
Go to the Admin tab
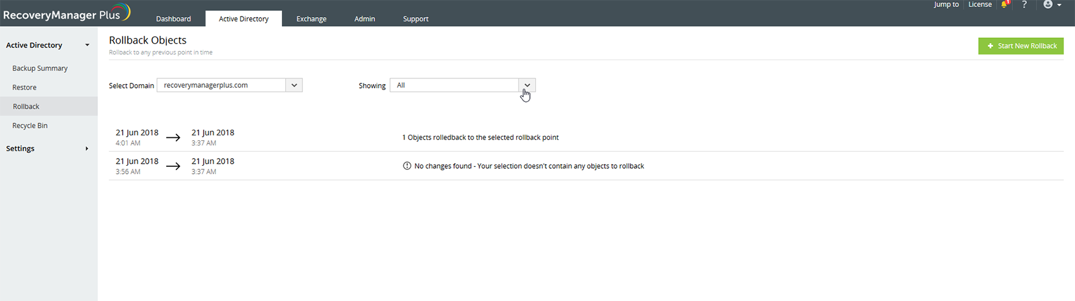[364, 19]
